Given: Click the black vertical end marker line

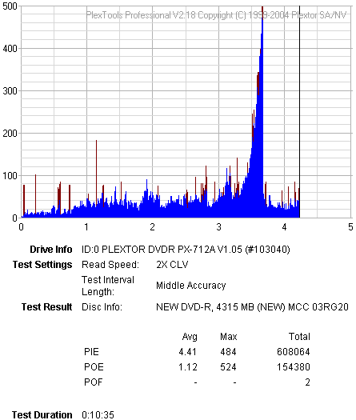Looking at the screenshot, I should pos(299,111).
